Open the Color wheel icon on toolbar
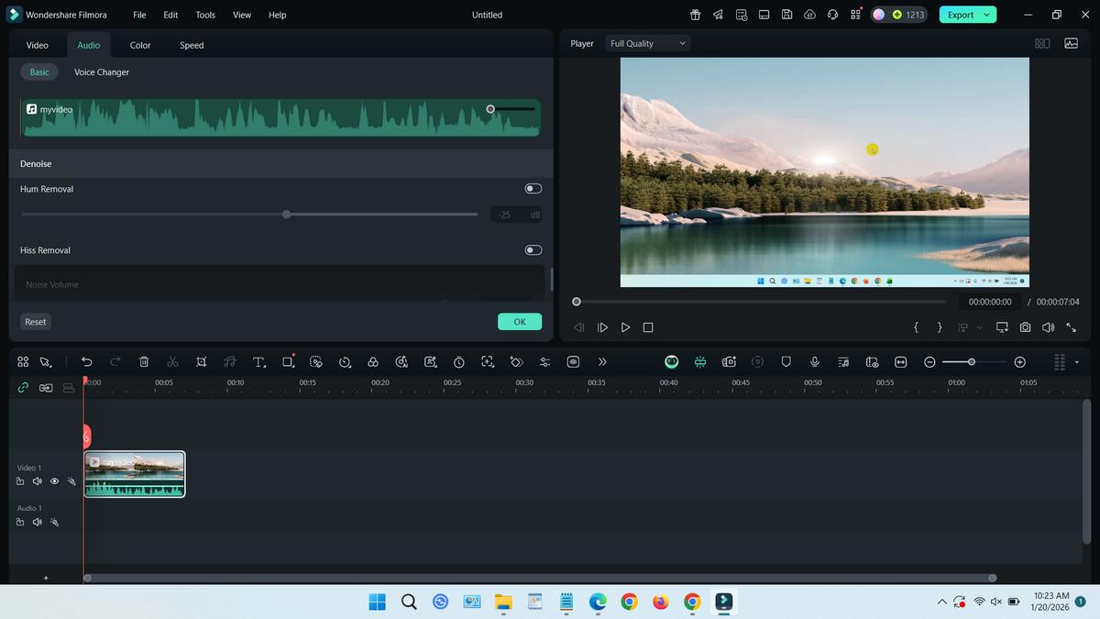The height and width of the screenshot is (619, 1100). [372, 361]
